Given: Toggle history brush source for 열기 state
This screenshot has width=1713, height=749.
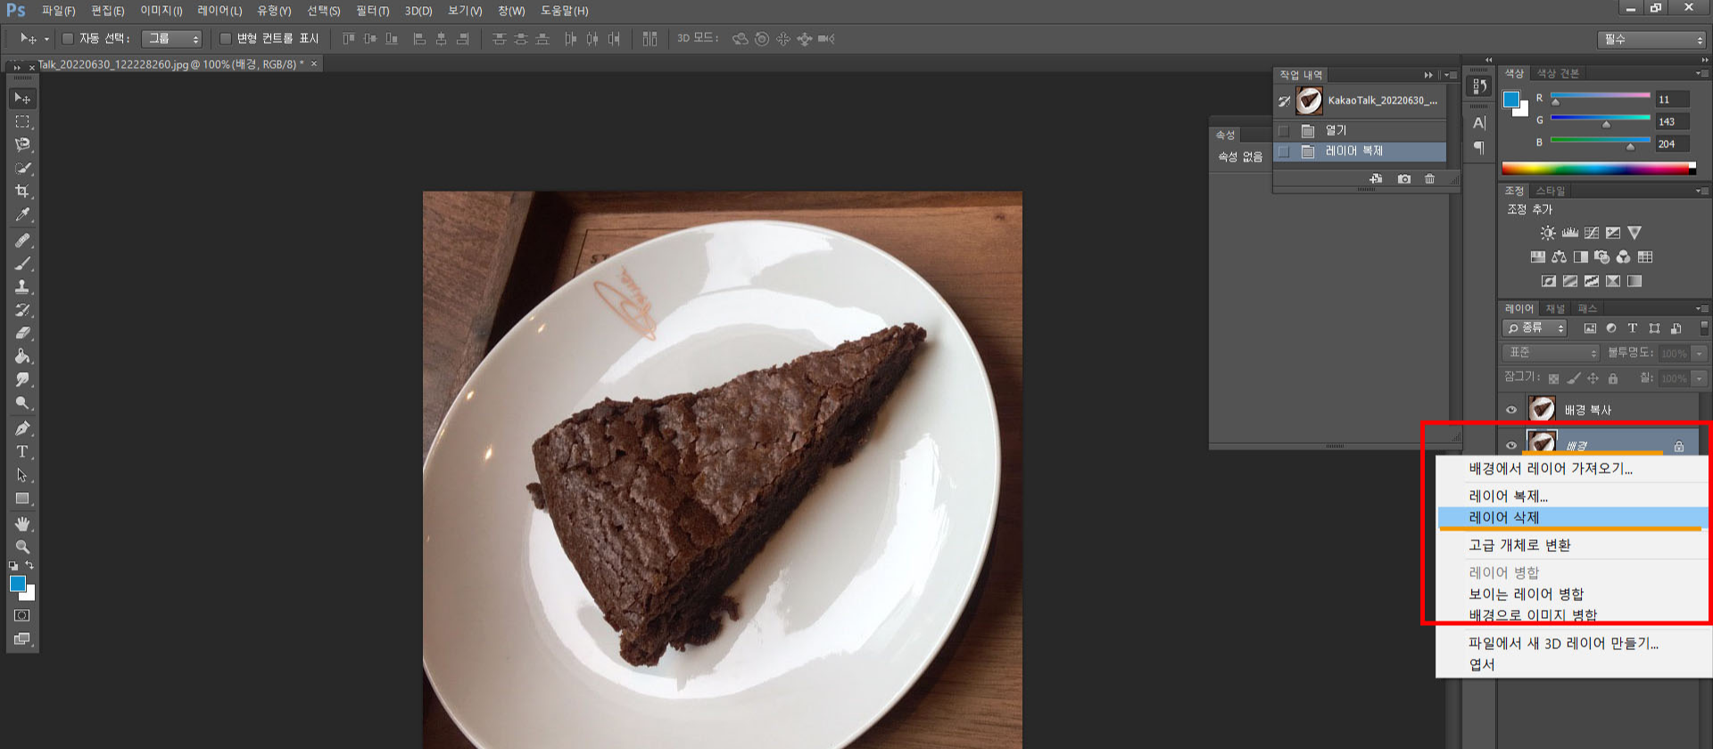Looking at the screenshot, I should pyautogui.click(x=1284, y=131).
